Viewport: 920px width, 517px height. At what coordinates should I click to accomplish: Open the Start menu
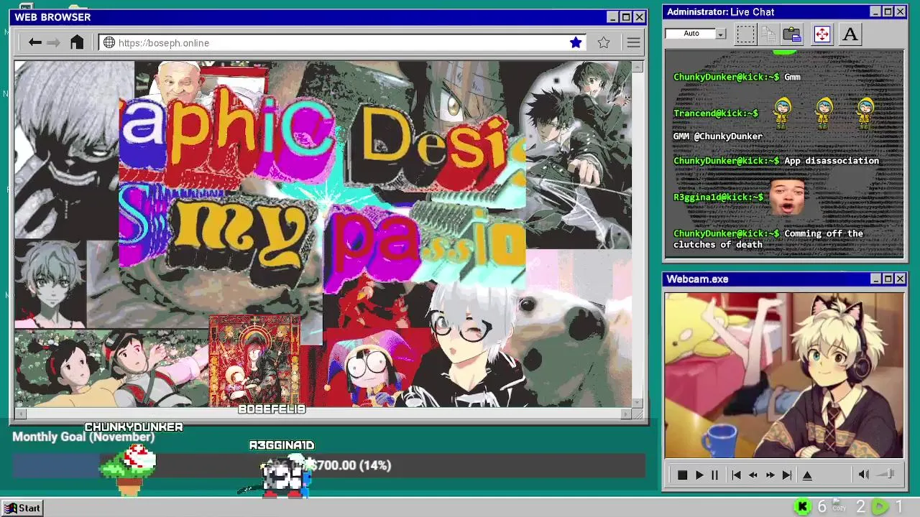pyautogui.click(x=23, y=508)
